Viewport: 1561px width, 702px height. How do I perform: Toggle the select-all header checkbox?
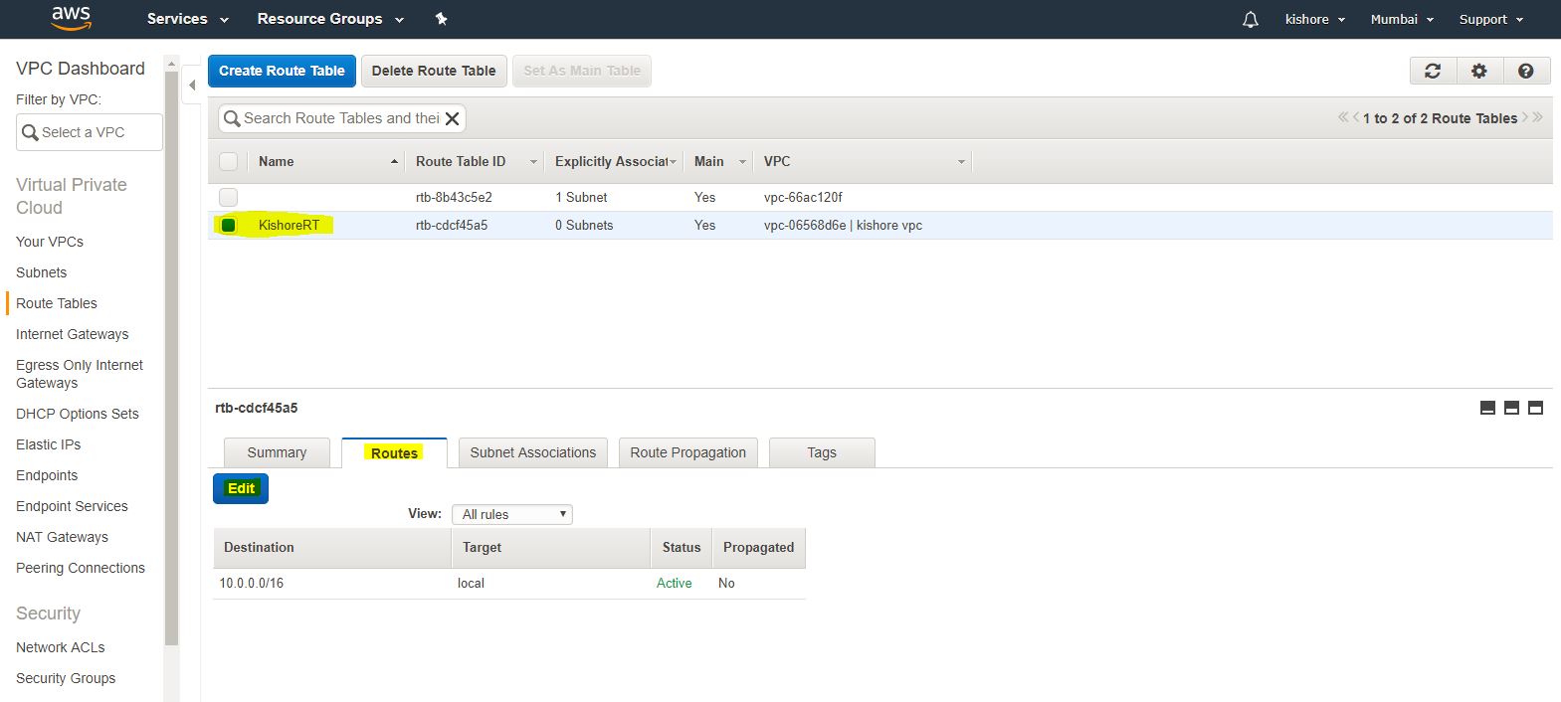point(229,161)
